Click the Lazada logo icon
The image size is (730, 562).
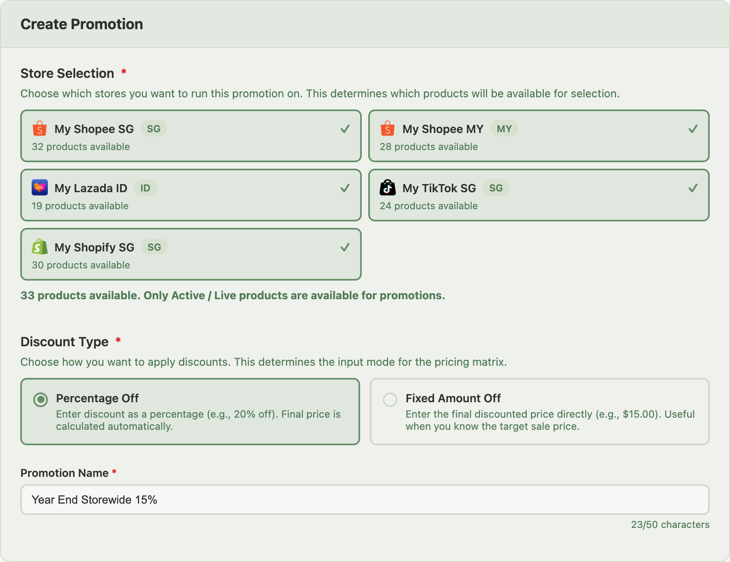(40, 187)
